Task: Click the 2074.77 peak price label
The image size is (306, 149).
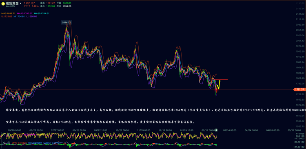Action: 66,22
